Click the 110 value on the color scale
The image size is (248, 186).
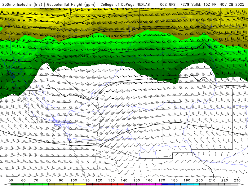86,180
